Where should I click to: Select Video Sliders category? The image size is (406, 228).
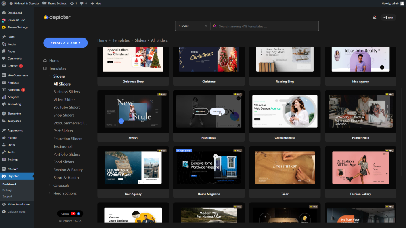click(64, 99)
